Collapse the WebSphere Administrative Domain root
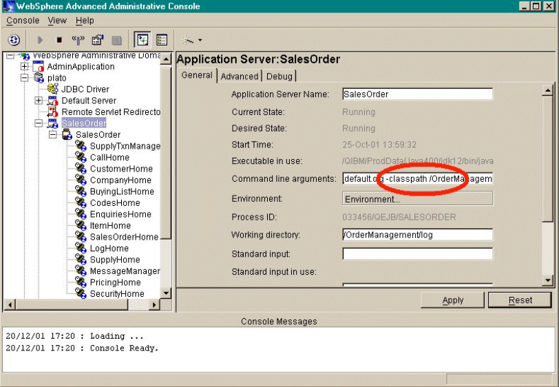 (10, 55)
